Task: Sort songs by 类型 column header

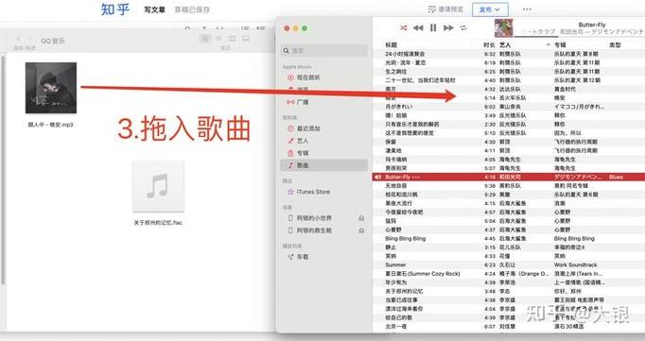Action: 616,44
